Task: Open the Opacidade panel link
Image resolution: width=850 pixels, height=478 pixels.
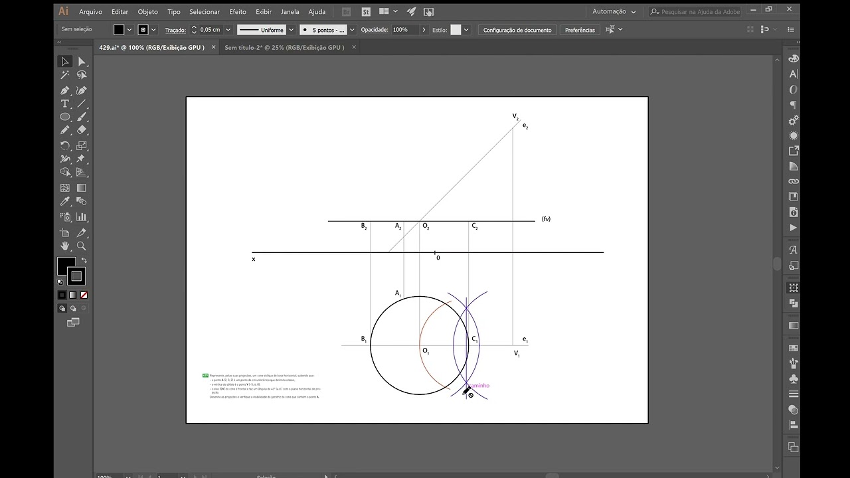Action: coord(375,30)
